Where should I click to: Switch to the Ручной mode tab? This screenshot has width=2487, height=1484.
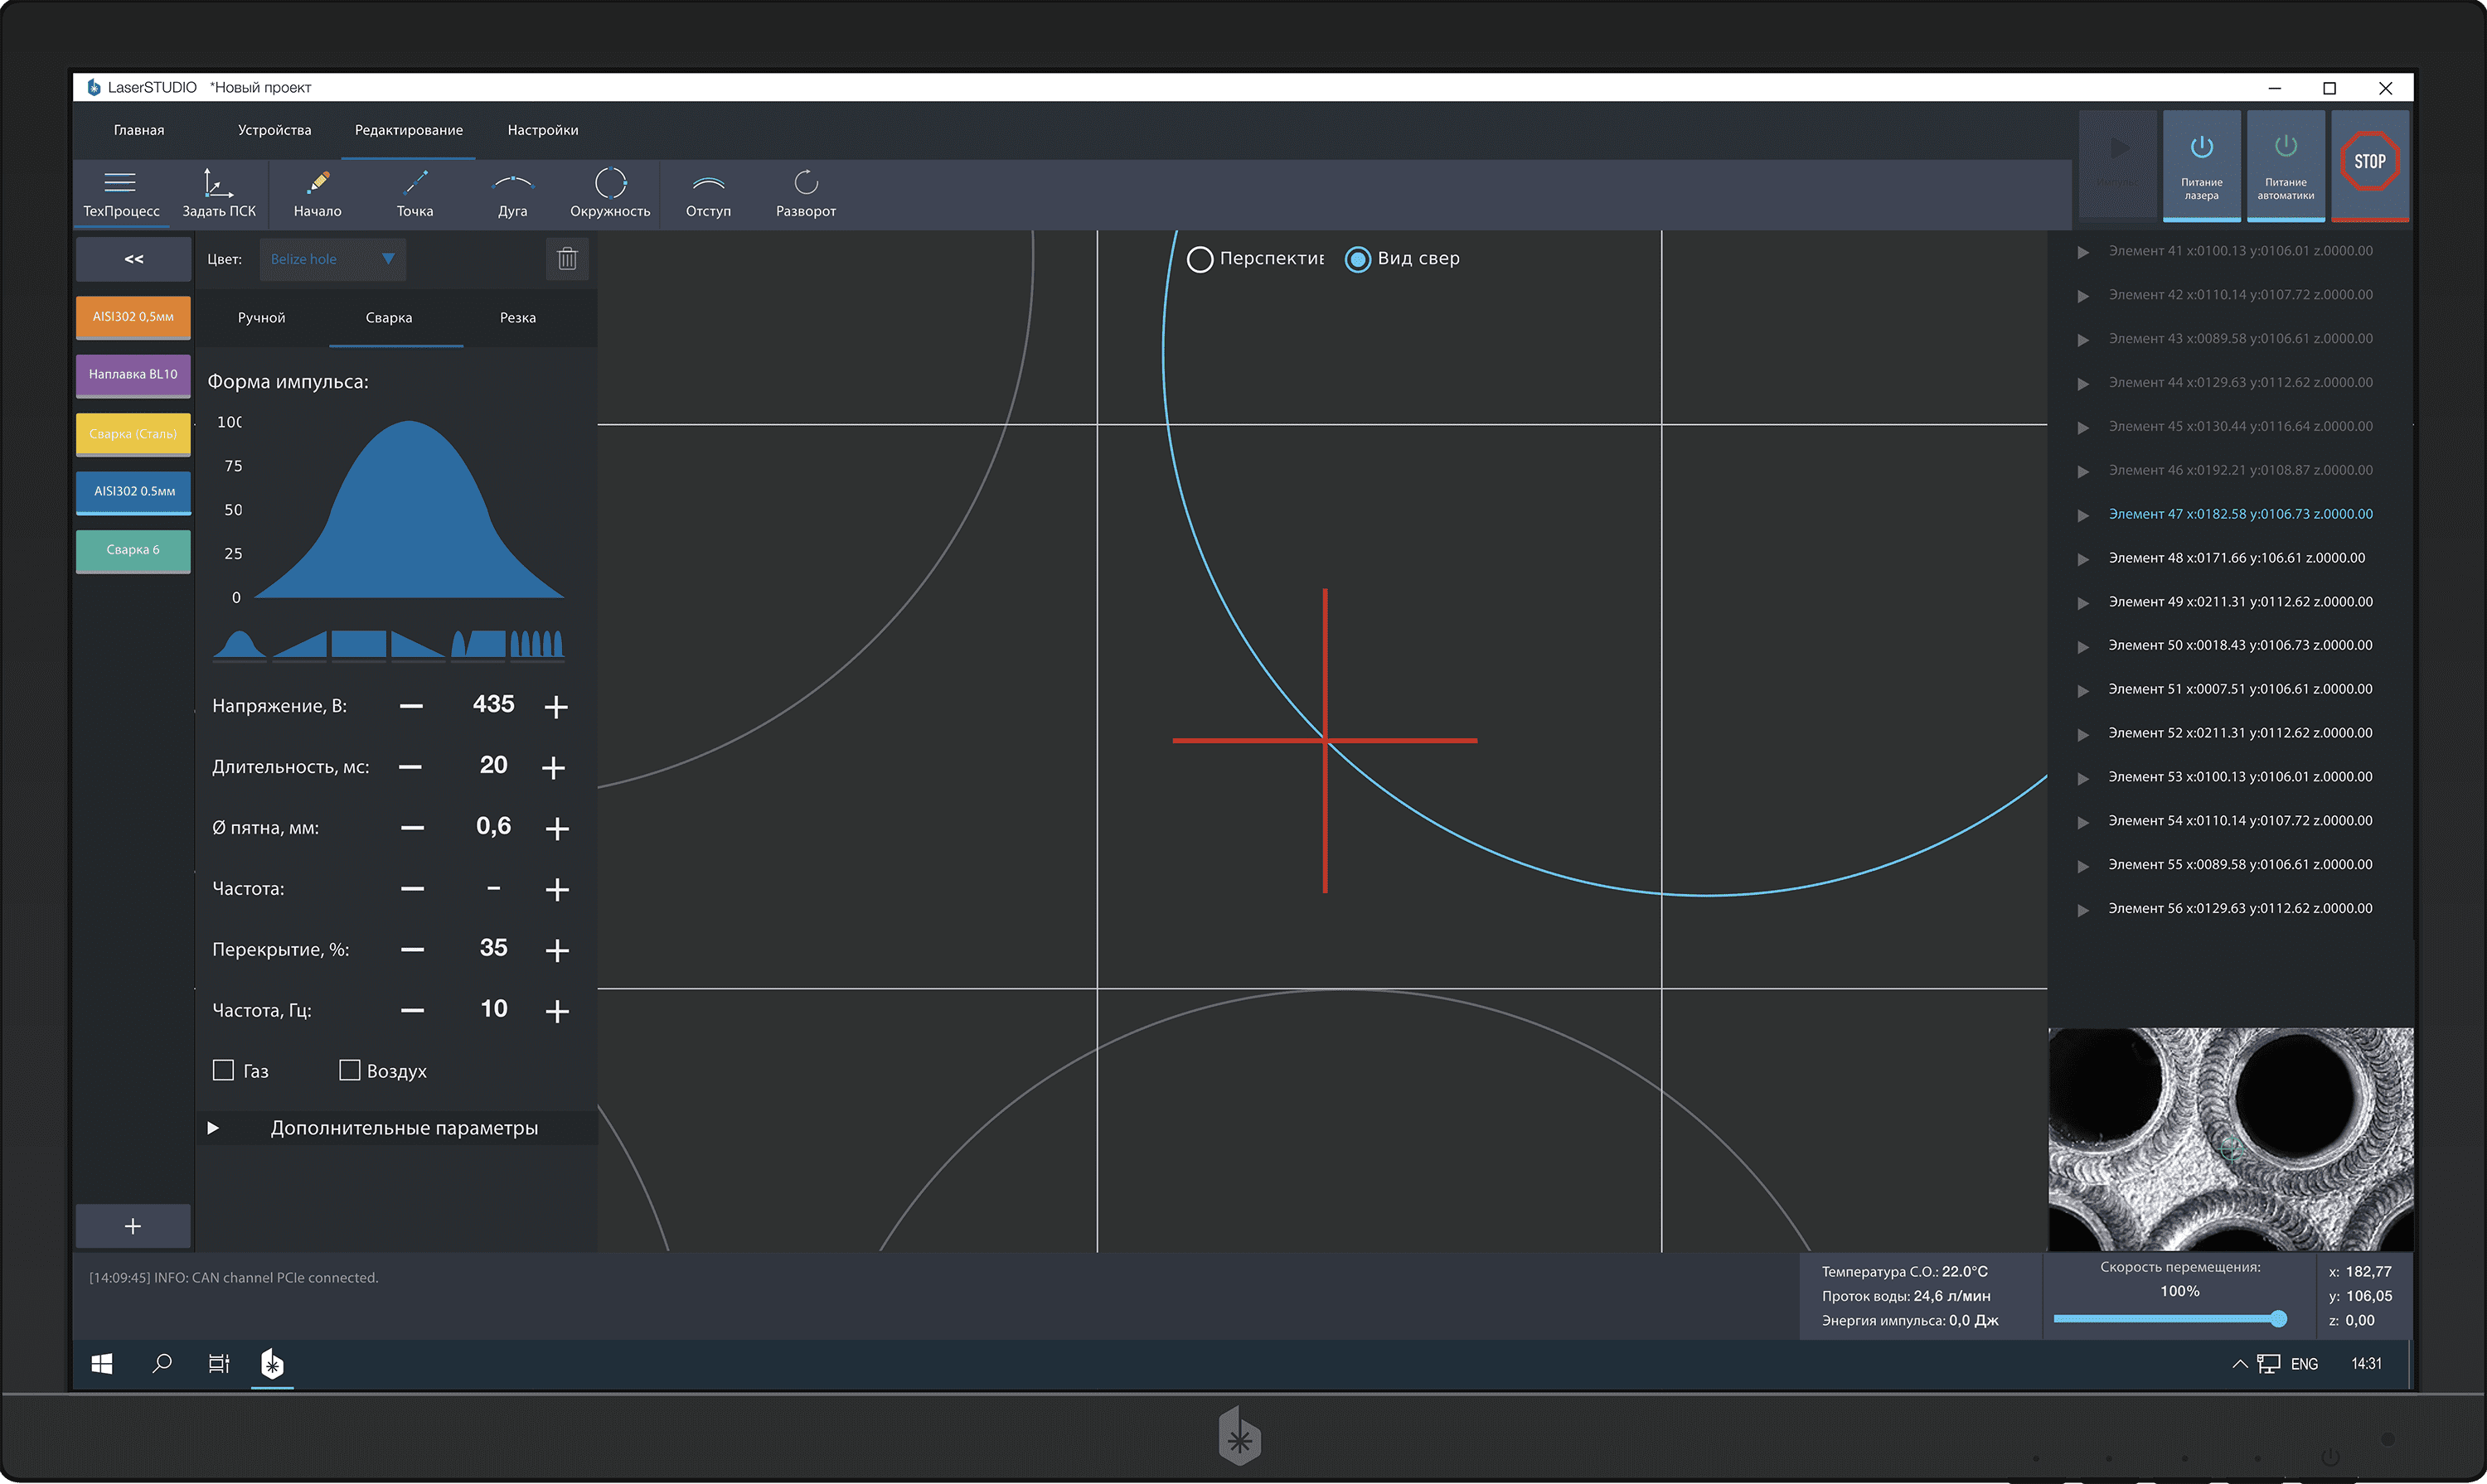coord(261,318)
